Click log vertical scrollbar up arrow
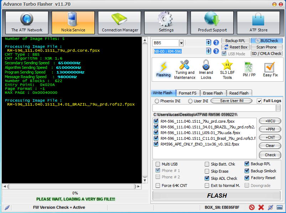 [x=145, y=40]
